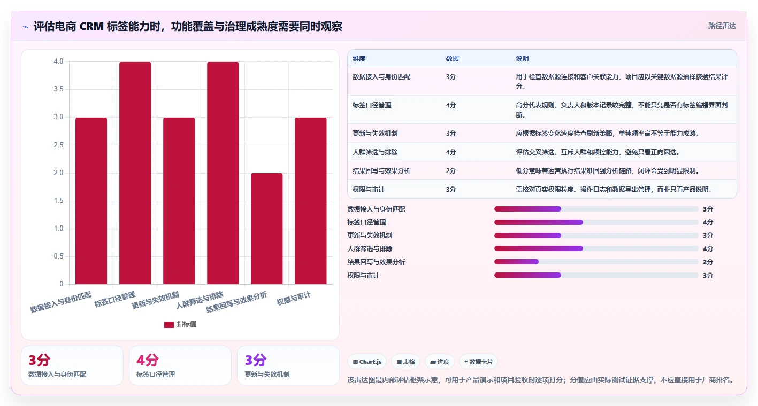Open the 4分 标签口径管理 card

tap(180, 365)
